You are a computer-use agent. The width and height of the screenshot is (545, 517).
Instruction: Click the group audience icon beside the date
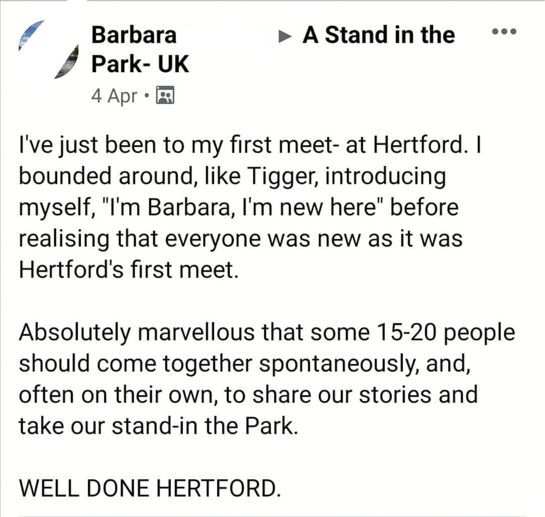pos(166,95)
